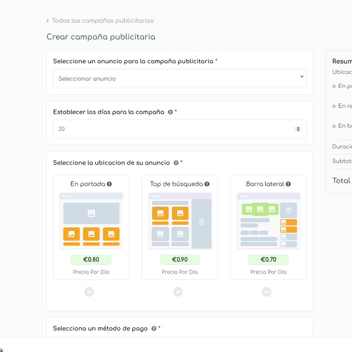
Task: Click the €0.90 price badge
Action: coord(179,260)
